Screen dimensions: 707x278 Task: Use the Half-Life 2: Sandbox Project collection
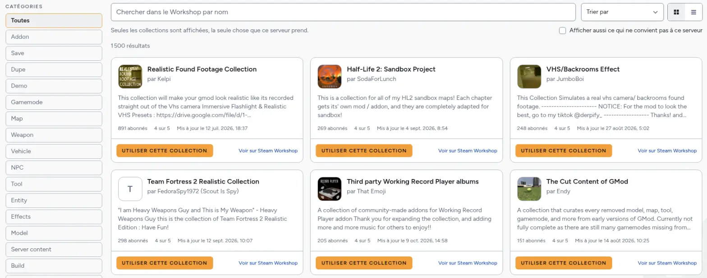364,151
